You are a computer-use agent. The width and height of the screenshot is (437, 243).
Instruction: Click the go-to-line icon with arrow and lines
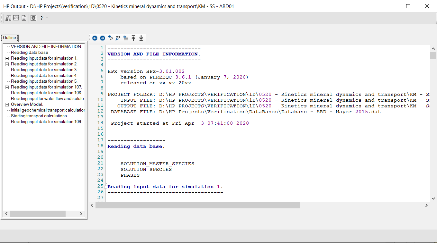pos(126,38)
